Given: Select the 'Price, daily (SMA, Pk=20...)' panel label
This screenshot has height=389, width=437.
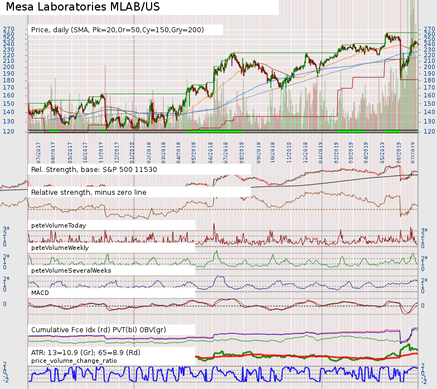Looking at the screenshot, I should coord(117,30).
